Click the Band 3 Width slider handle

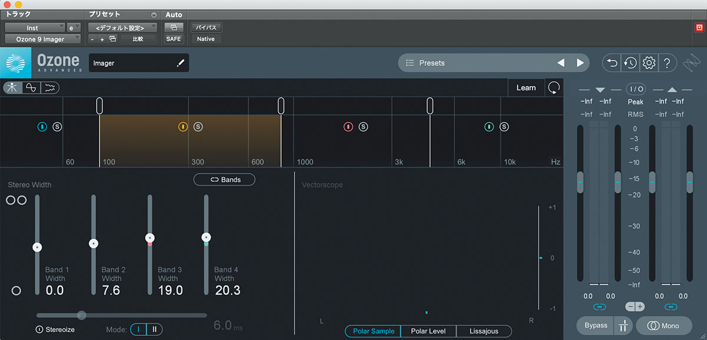tap(150, 238)
